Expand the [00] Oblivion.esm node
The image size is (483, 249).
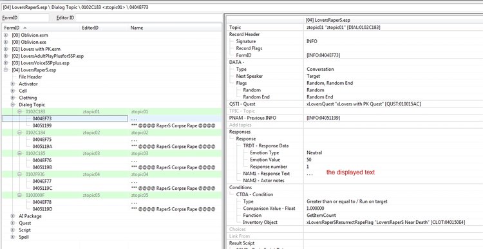coord(6,35)
